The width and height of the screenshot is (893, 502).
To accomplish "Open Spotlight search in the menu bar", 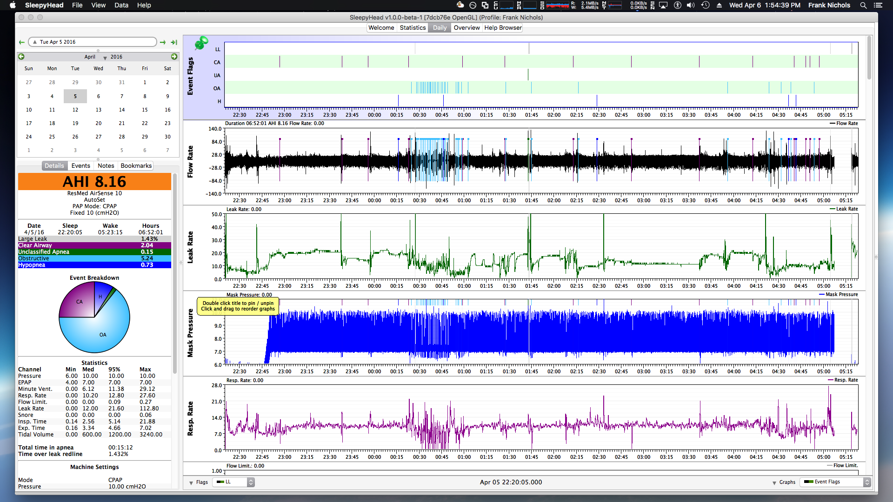I will click(863, 5).
